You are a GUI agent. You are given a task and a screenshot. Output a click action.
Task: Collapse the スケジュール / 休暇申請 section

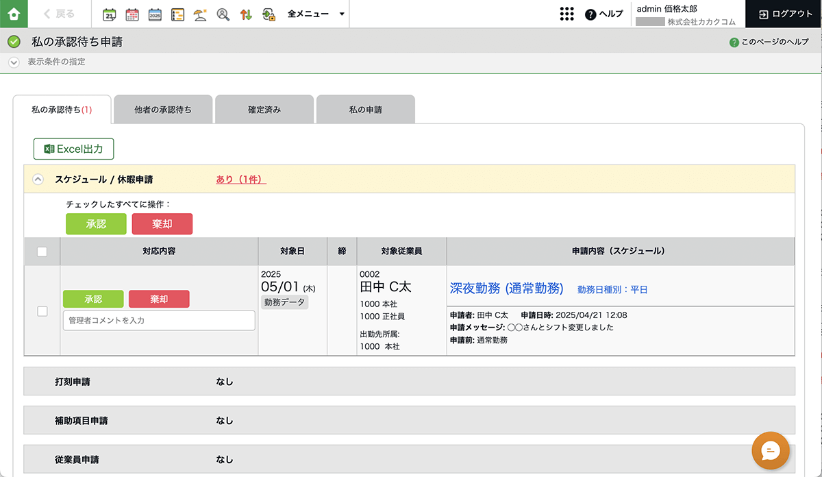pos(38,180)
